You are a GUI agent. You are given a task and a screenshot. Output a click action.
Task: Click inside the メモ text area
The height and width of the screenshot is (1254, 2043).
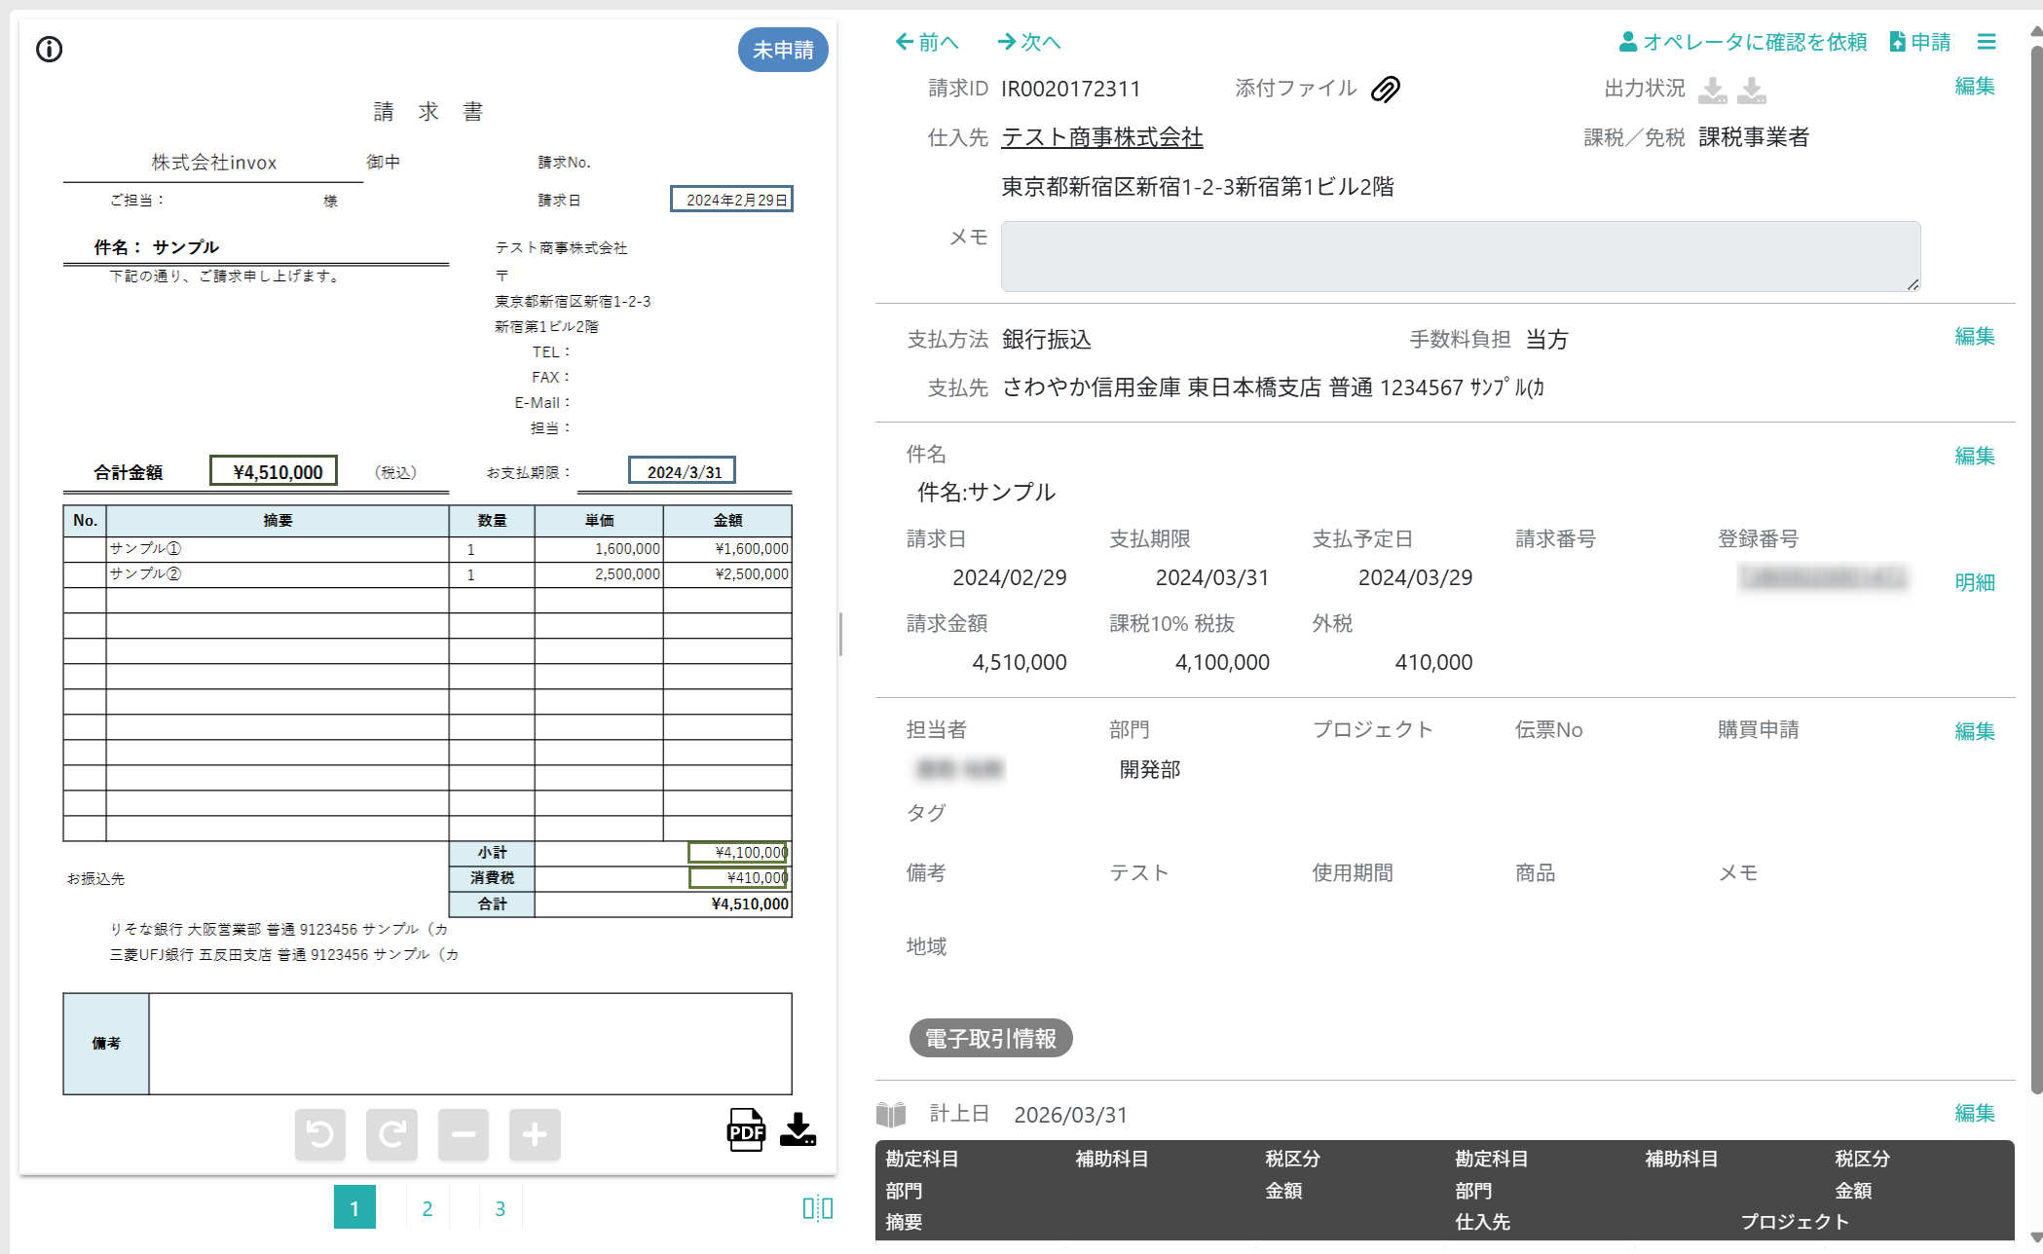click(1460, 256)
